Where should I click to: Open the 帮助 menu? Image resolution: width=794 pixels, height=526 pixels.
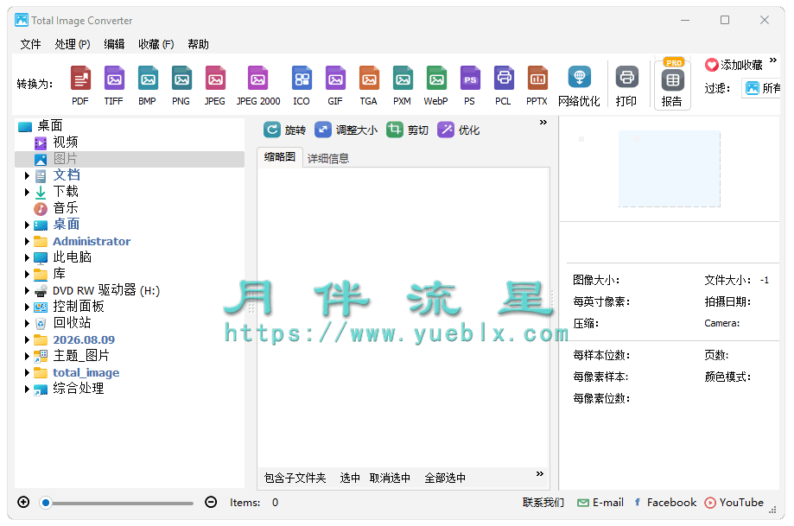[x=198, y=45]
